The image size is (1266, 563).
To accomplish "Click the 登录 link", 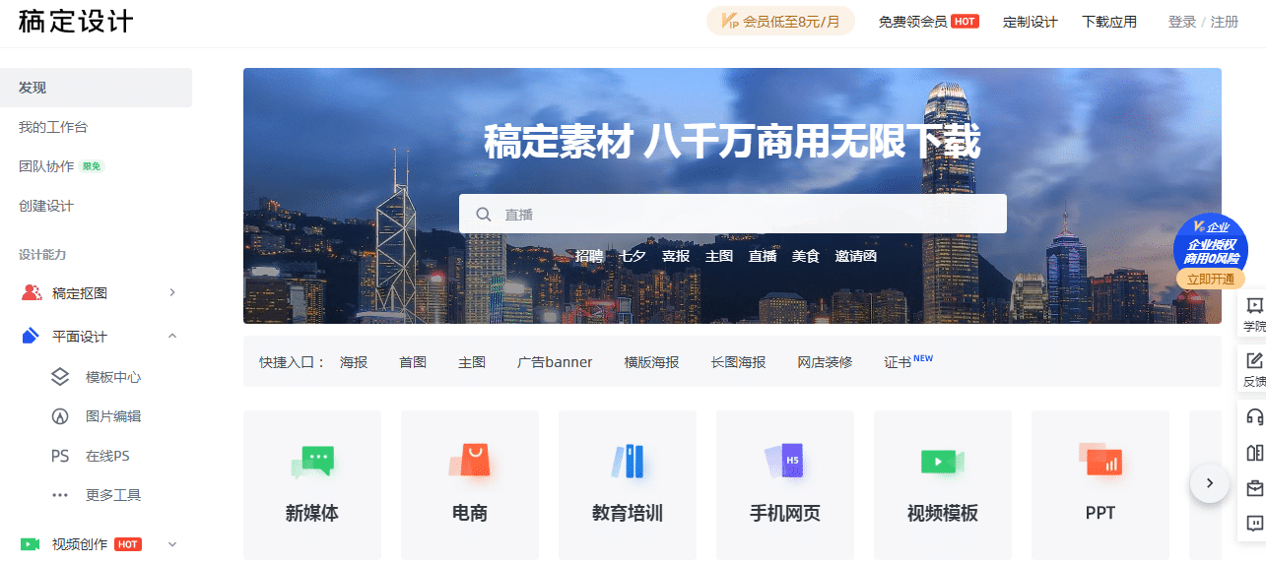I will pyautogui.click(x=1182, y=22).
